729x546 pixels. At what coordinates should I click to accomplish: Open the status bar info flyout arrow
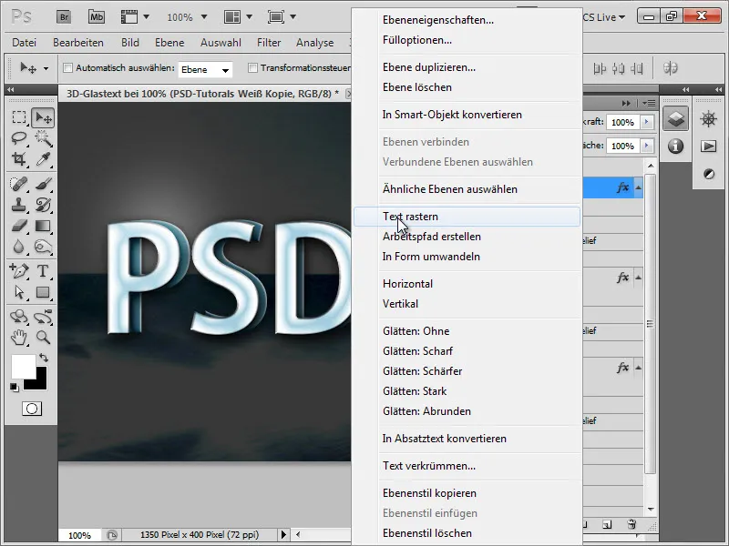coord(283,535)
